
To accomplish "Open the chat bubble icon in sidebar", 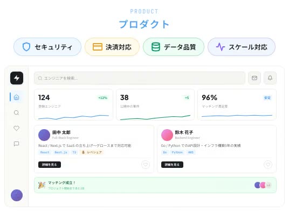I will coord(16,144).
